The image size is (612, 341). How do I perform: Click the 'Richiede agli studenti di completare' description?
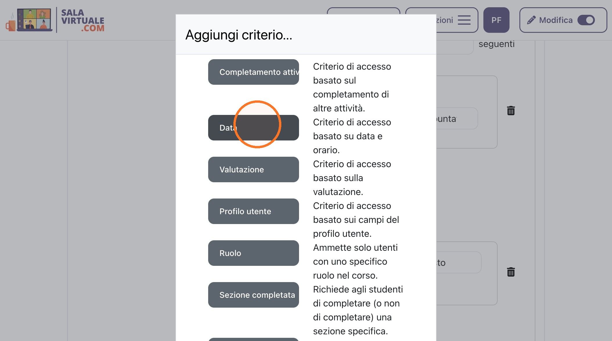358,310
